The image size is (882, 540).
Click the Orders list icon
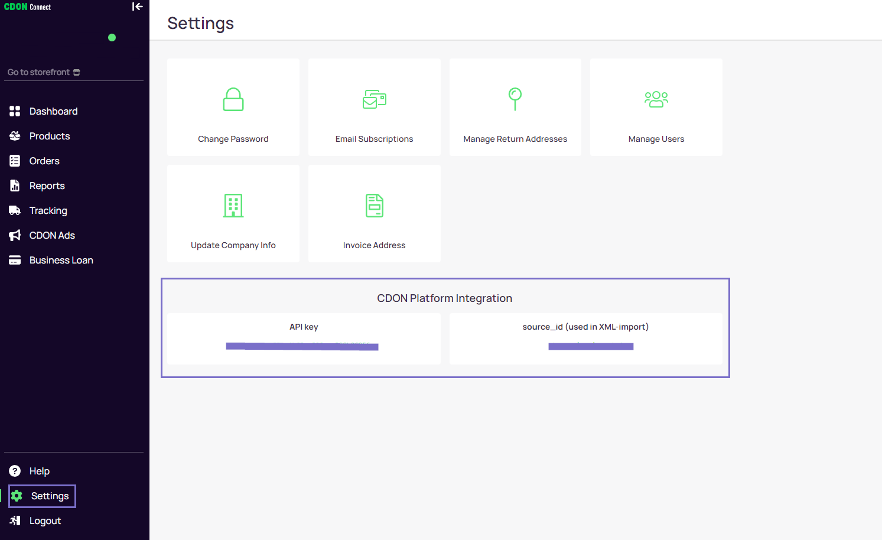(15, 161)
